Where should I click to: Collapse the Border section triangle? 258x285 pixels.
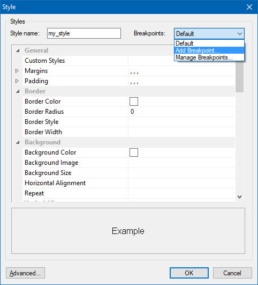(x=18, y=91)
